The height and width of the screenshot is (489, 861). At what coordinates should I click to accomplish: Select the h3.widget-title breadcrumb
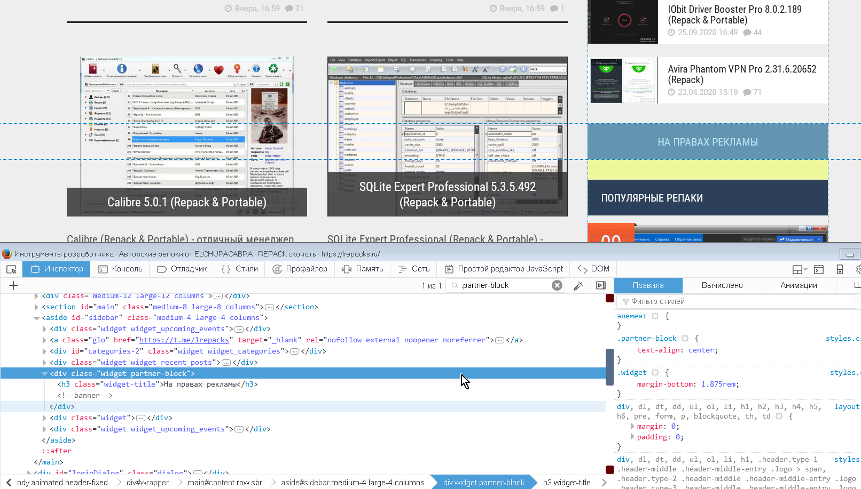coord(567,482)
